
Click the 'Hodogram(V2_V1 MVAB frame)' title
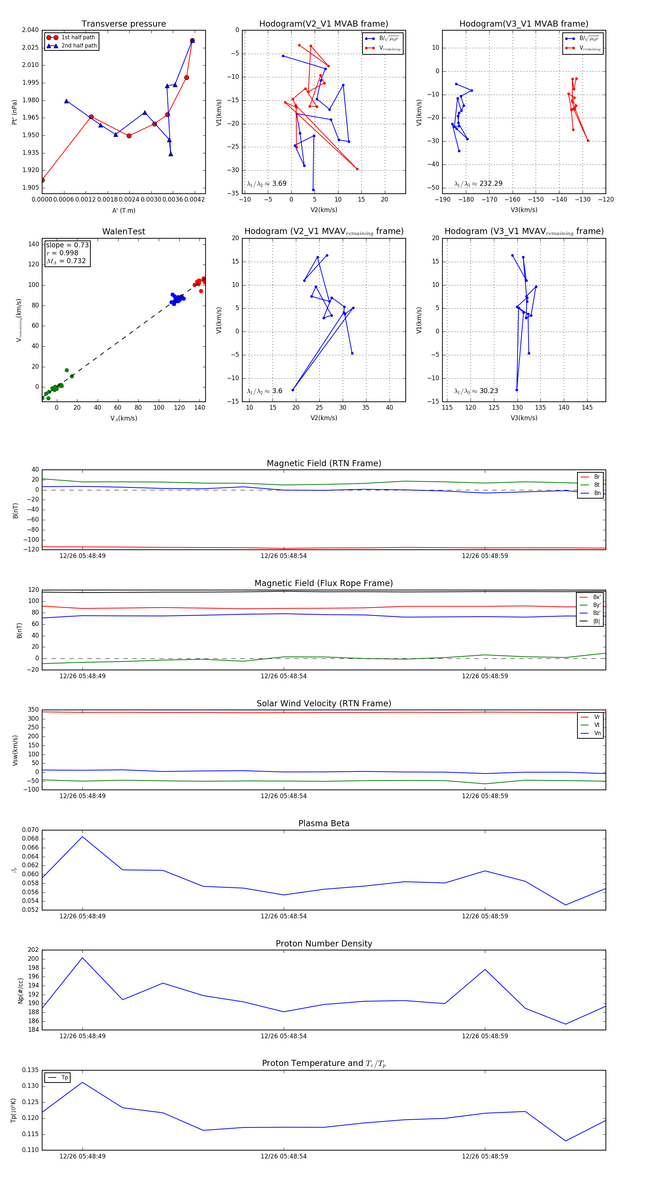pyautogui.click(x=324, y=24)
